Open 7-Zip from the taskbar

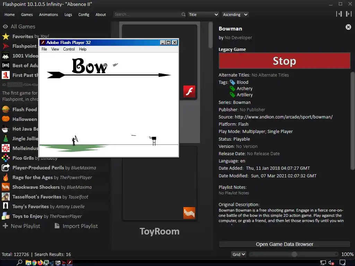58,263
